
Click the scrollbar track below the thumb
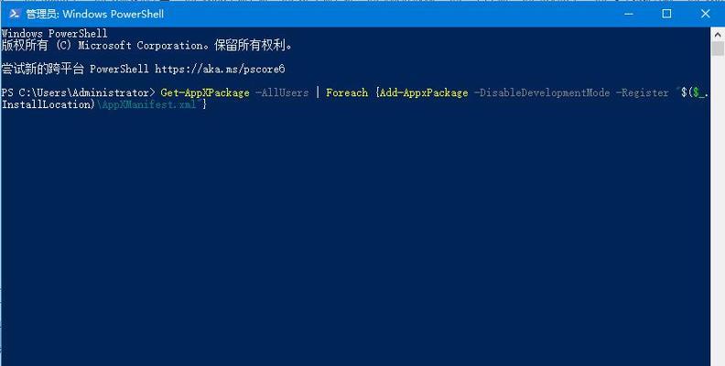coord(718,208)
